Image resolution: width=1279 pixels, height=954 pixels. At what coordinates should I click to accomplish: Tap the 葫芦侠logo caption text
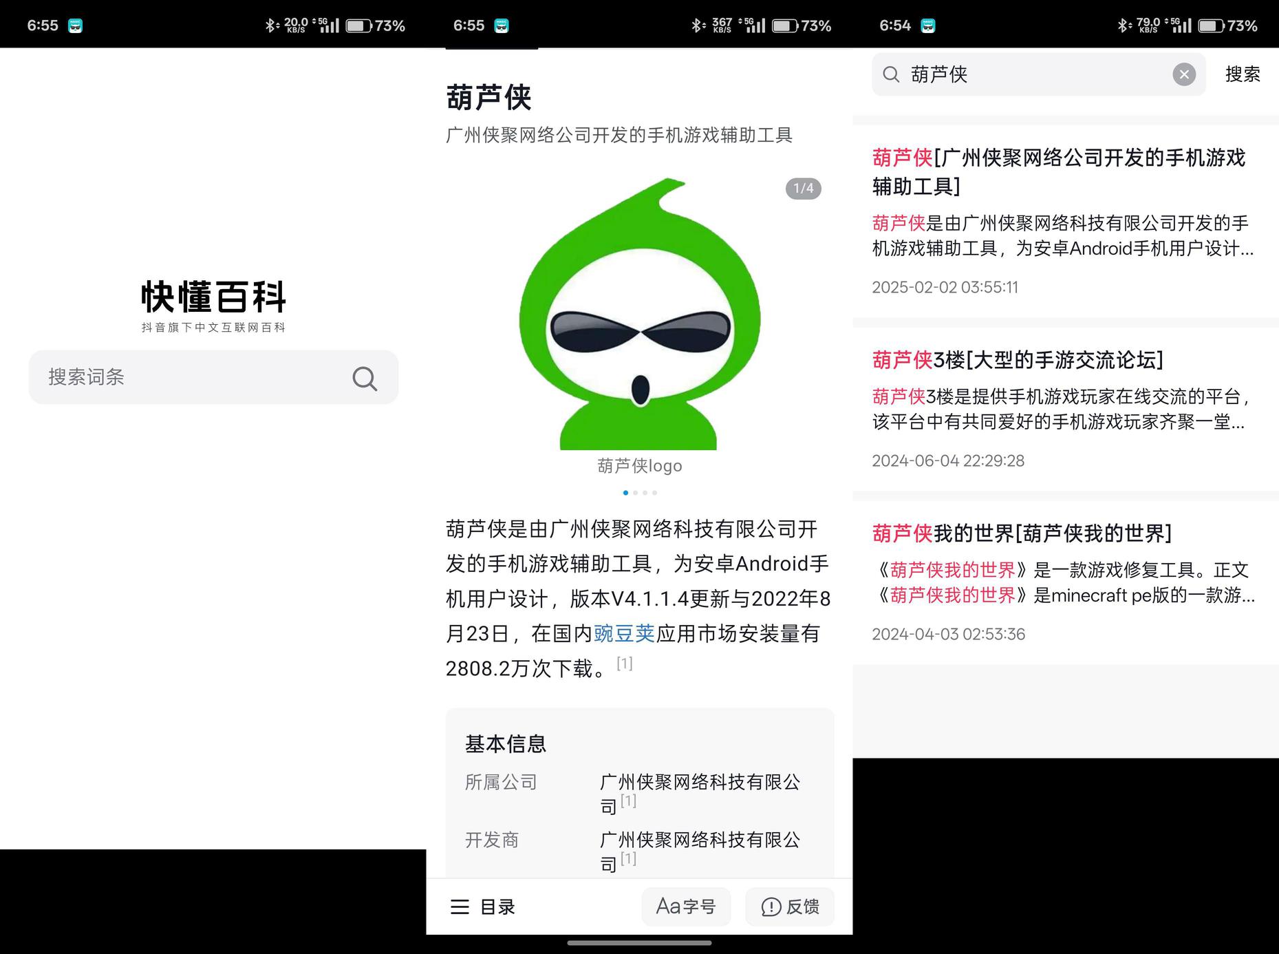pos(640,466)
